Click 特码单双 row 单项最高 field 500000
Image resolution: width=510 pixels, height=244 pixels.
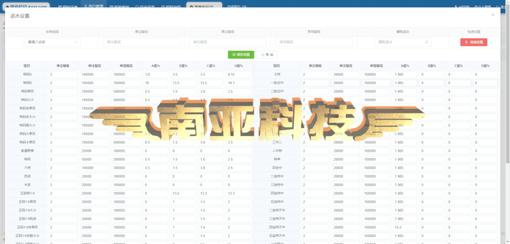(126, 91)
